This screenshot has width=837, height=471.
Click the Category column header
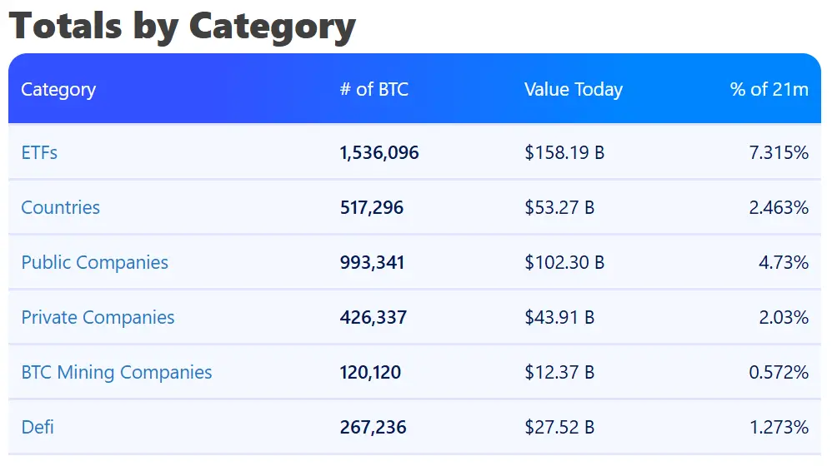click(x=58, y=90)
